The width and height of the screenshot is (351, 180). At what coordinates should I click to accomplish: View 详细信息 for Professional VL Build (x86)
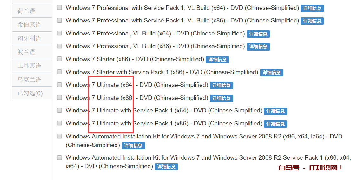(258, 47)
